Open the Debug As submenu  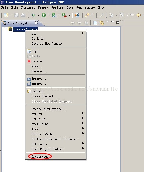point(56,119)
